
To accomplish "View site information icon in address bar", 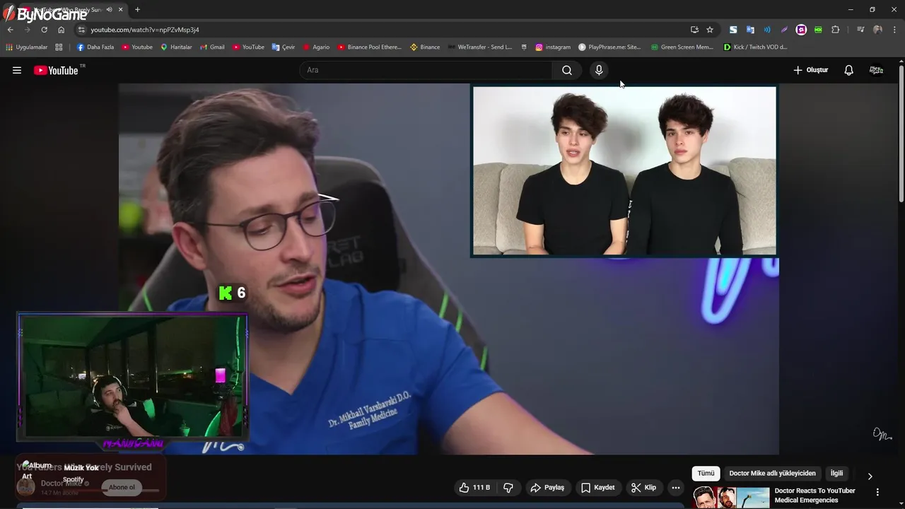I will click(81, 30).
